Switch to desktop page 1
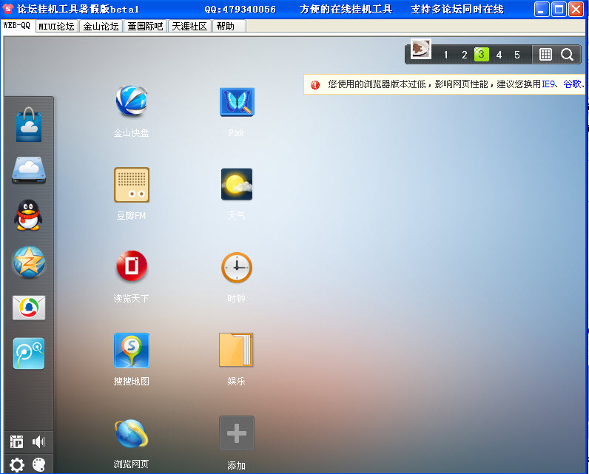This screenshot has width=589, height=474. click(x=445, y=55)
